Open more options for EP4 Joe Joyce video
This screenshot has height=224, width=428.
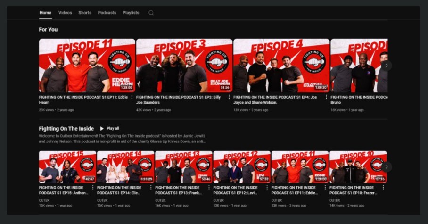coord(326,97)
